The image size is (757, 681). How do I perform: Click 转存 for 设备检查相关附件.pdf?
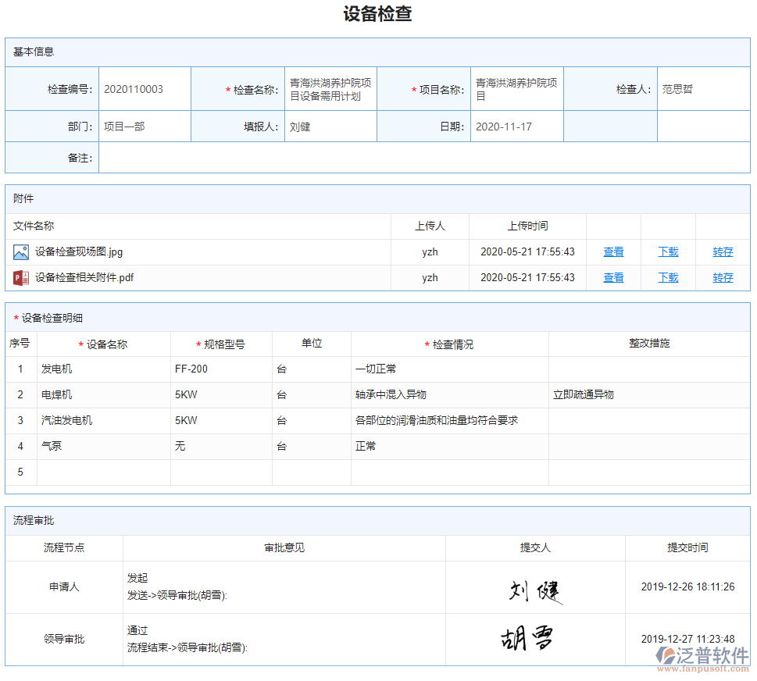pyautogui.click(x=723, y=277)
